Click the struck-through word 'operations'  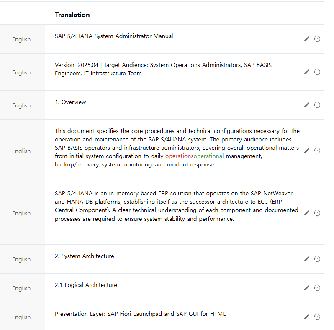[x=179, y=156]
